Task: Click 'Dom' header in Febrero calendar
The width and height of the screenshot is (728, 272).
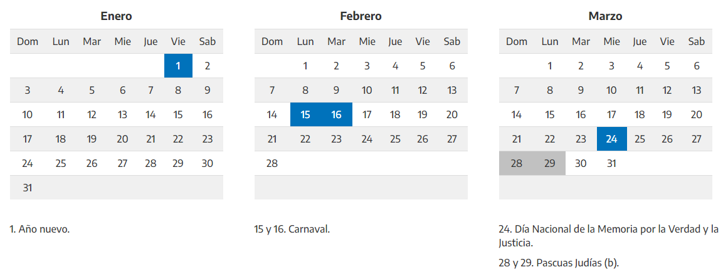Action: pos(272,41)
